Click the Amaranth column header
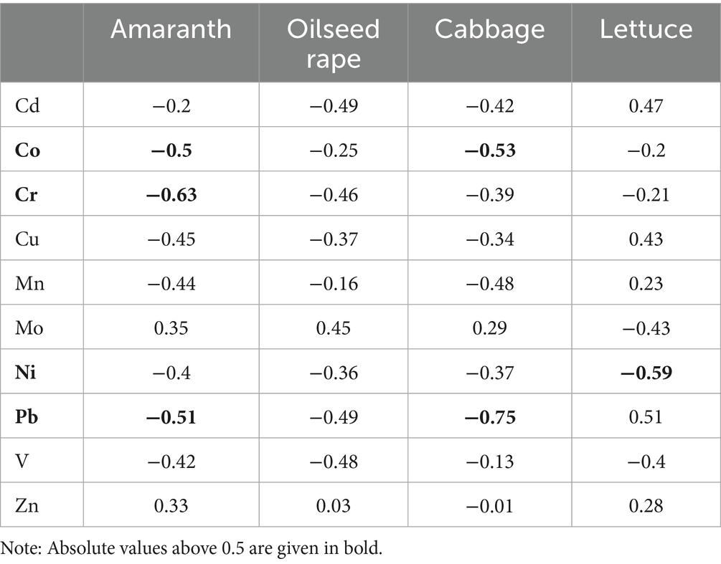Image resolution: width=721 pixels, height=564 pixels. pyautogui.click(x=171, y=29)
